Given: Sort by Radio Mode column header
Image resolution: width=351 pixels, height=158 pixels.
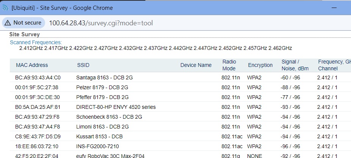Looking at the screenshot, I should pyautogui.click(x=229, y=65).
